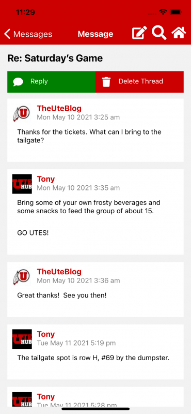191x414 pixels.
Task: Delete Thread using the red button
Action: tap(139, 82)
